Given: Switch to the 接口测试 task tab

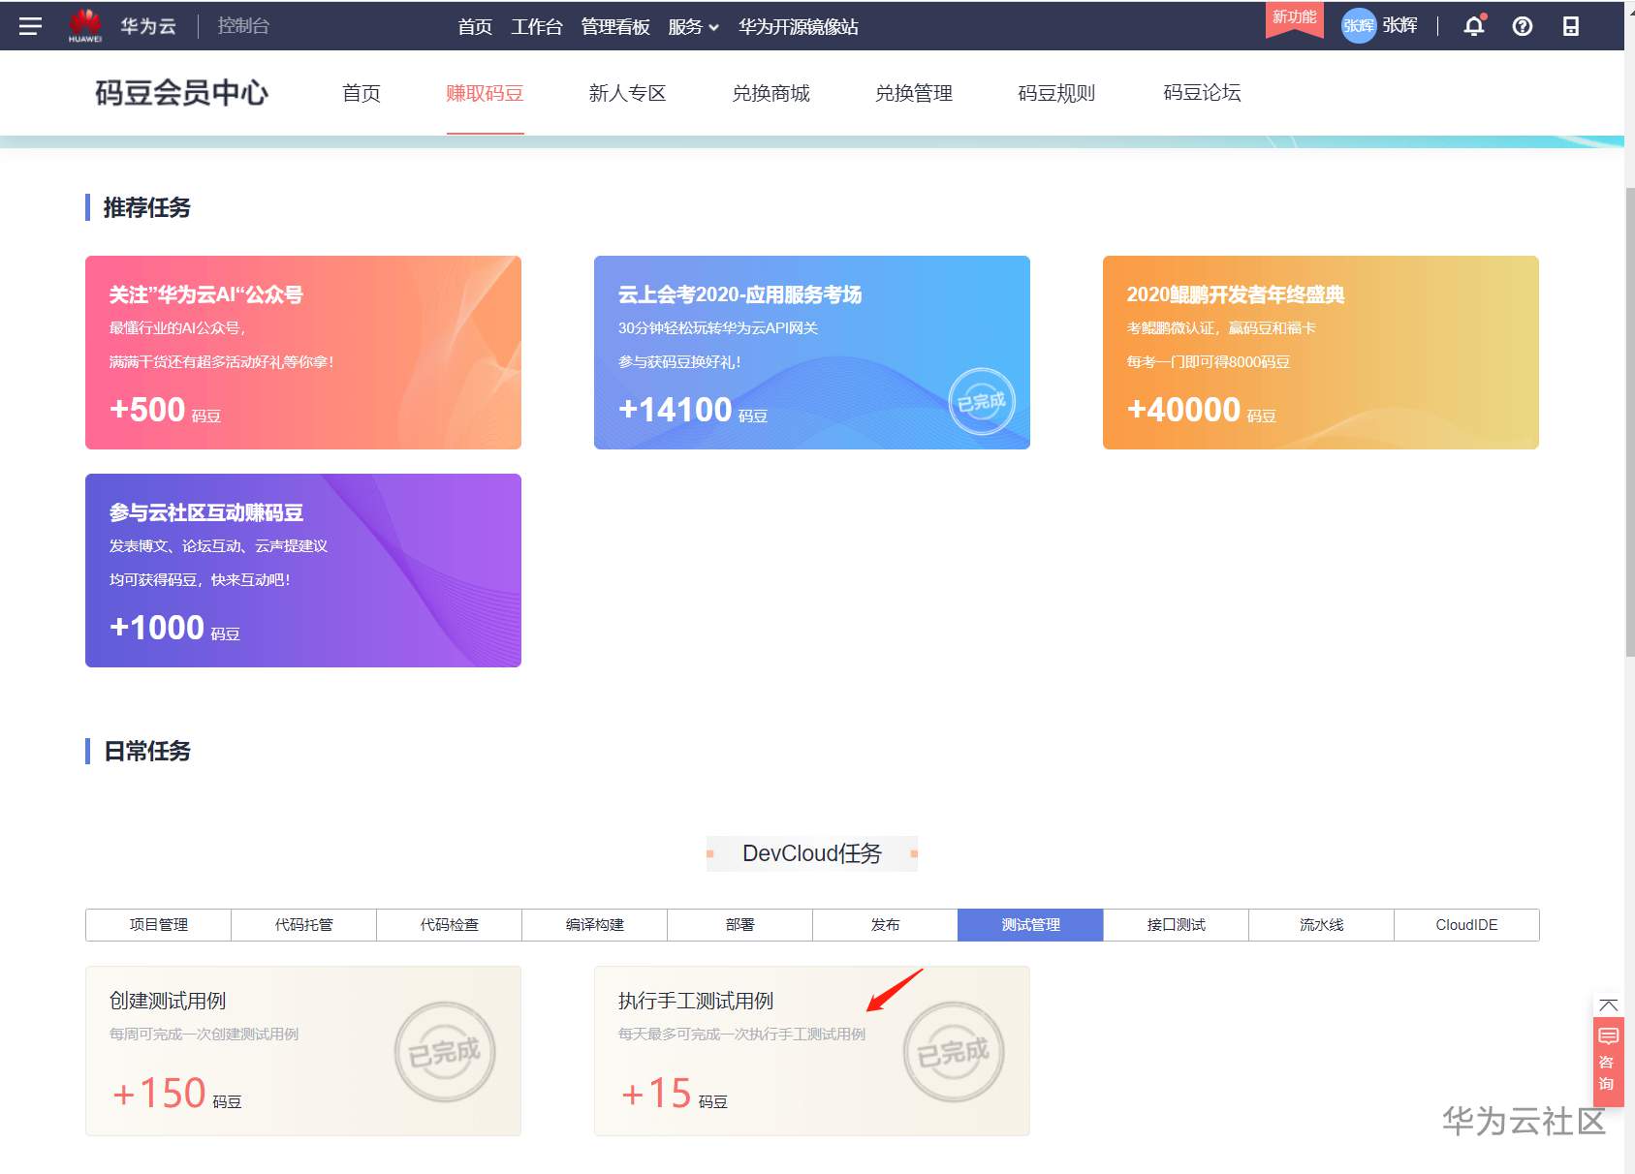Looking at the screenshot, I should click(x=1177, y=925).
